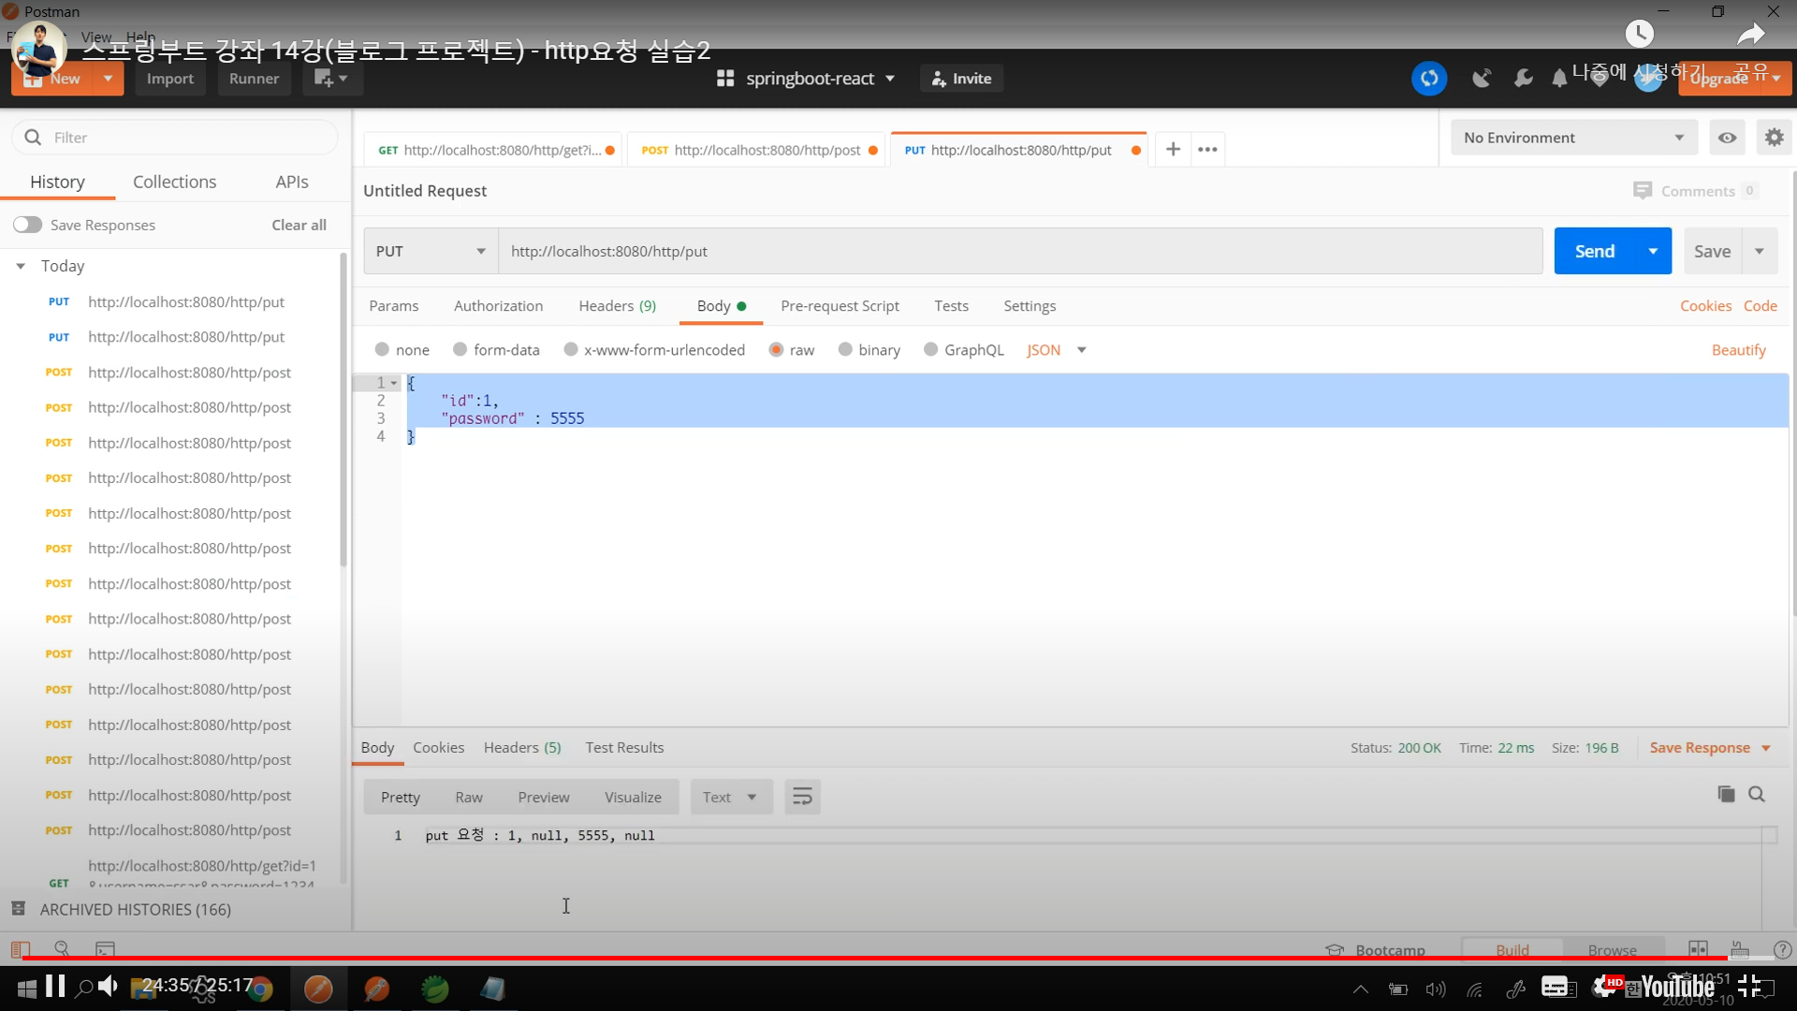
Task: Collapse the Today history group
Action: (21, 266)
